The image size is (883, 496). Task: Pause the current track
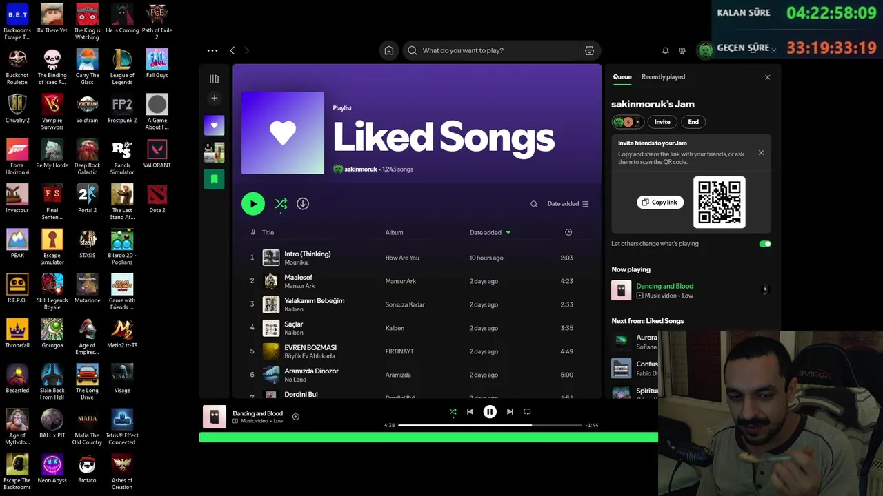coord(490,412)
